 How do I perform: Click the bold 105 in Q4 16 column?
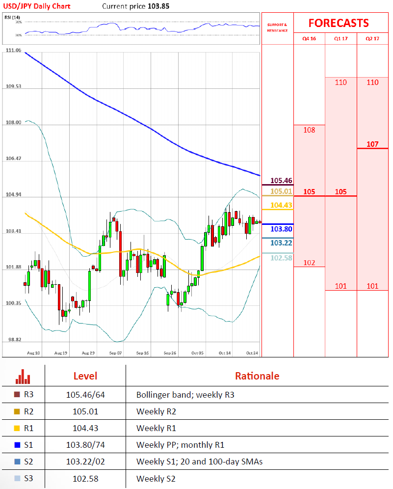(309, 192)
